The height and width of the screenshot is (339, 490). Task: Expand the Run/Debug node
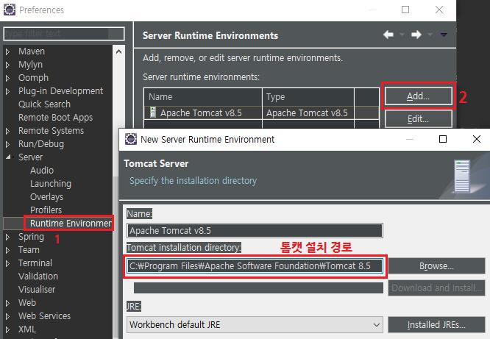[8, 144]
